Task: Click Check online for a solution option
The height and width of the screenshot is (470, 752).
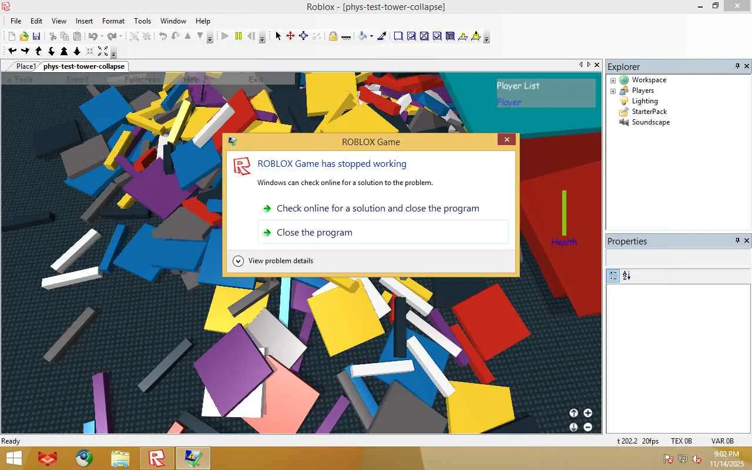Action: (378, 209)
